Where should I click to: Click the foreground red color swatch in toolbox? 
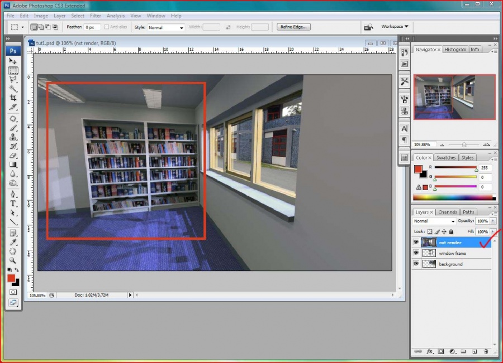click(x=11, y=278)
